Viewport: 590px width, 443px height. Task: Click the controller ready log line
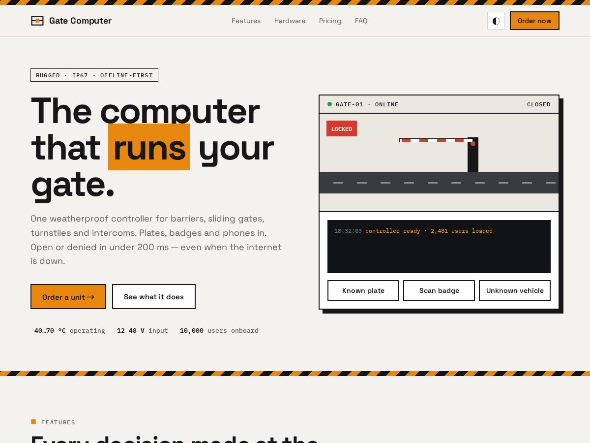[413, 231]
